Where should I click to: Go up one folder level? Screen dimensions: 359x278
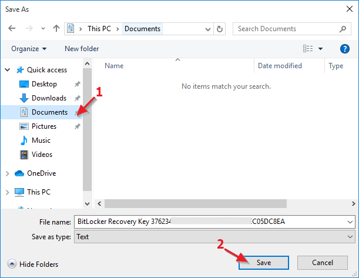(56, 28)
